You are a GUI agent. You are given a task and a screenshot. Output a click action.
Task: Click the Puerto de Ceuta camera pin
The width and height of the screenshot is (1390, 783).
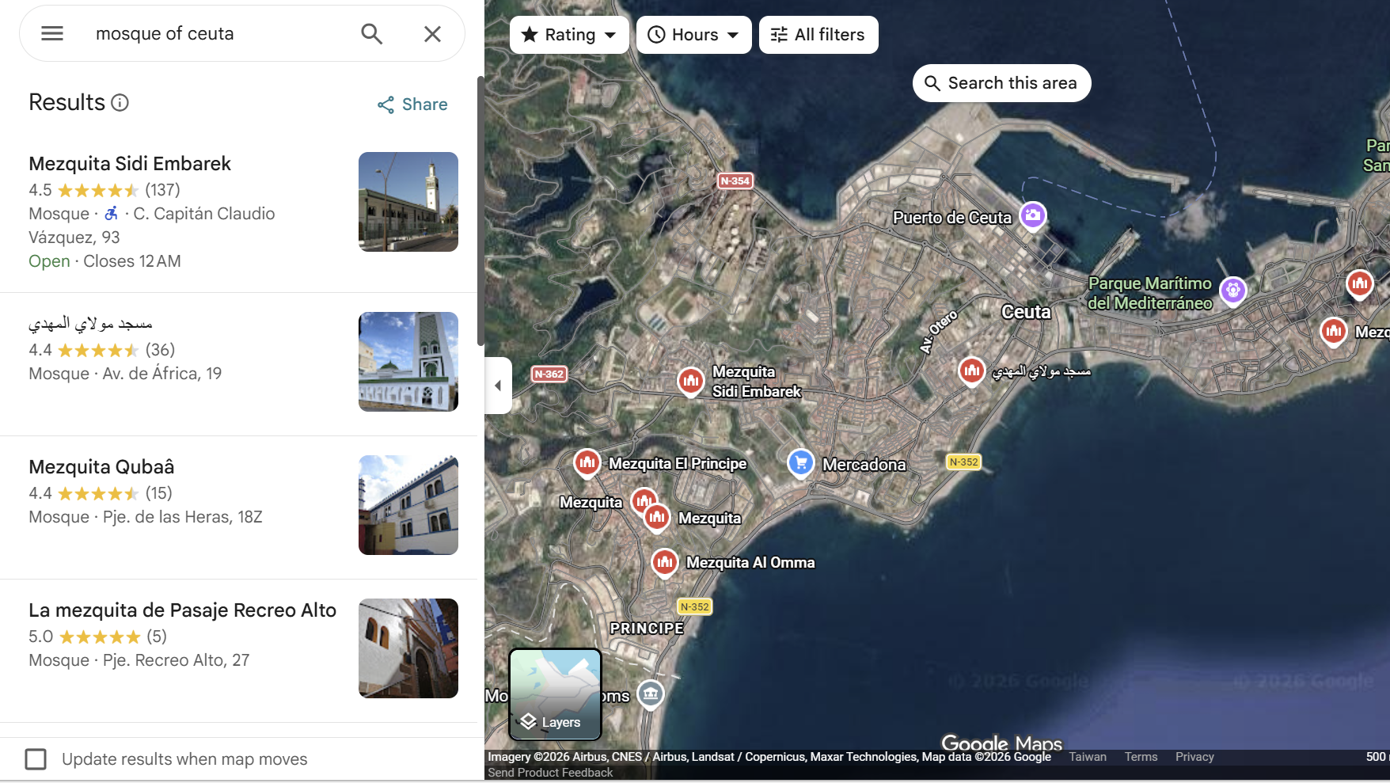[x=1033, y=215]
